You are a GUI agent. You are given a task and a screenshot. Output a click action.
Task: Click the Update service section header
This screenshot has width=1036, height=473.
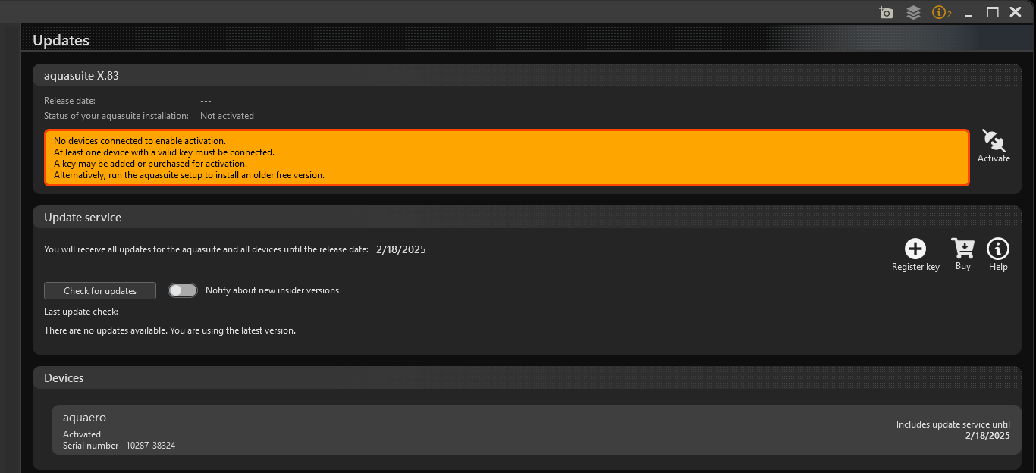526,217
